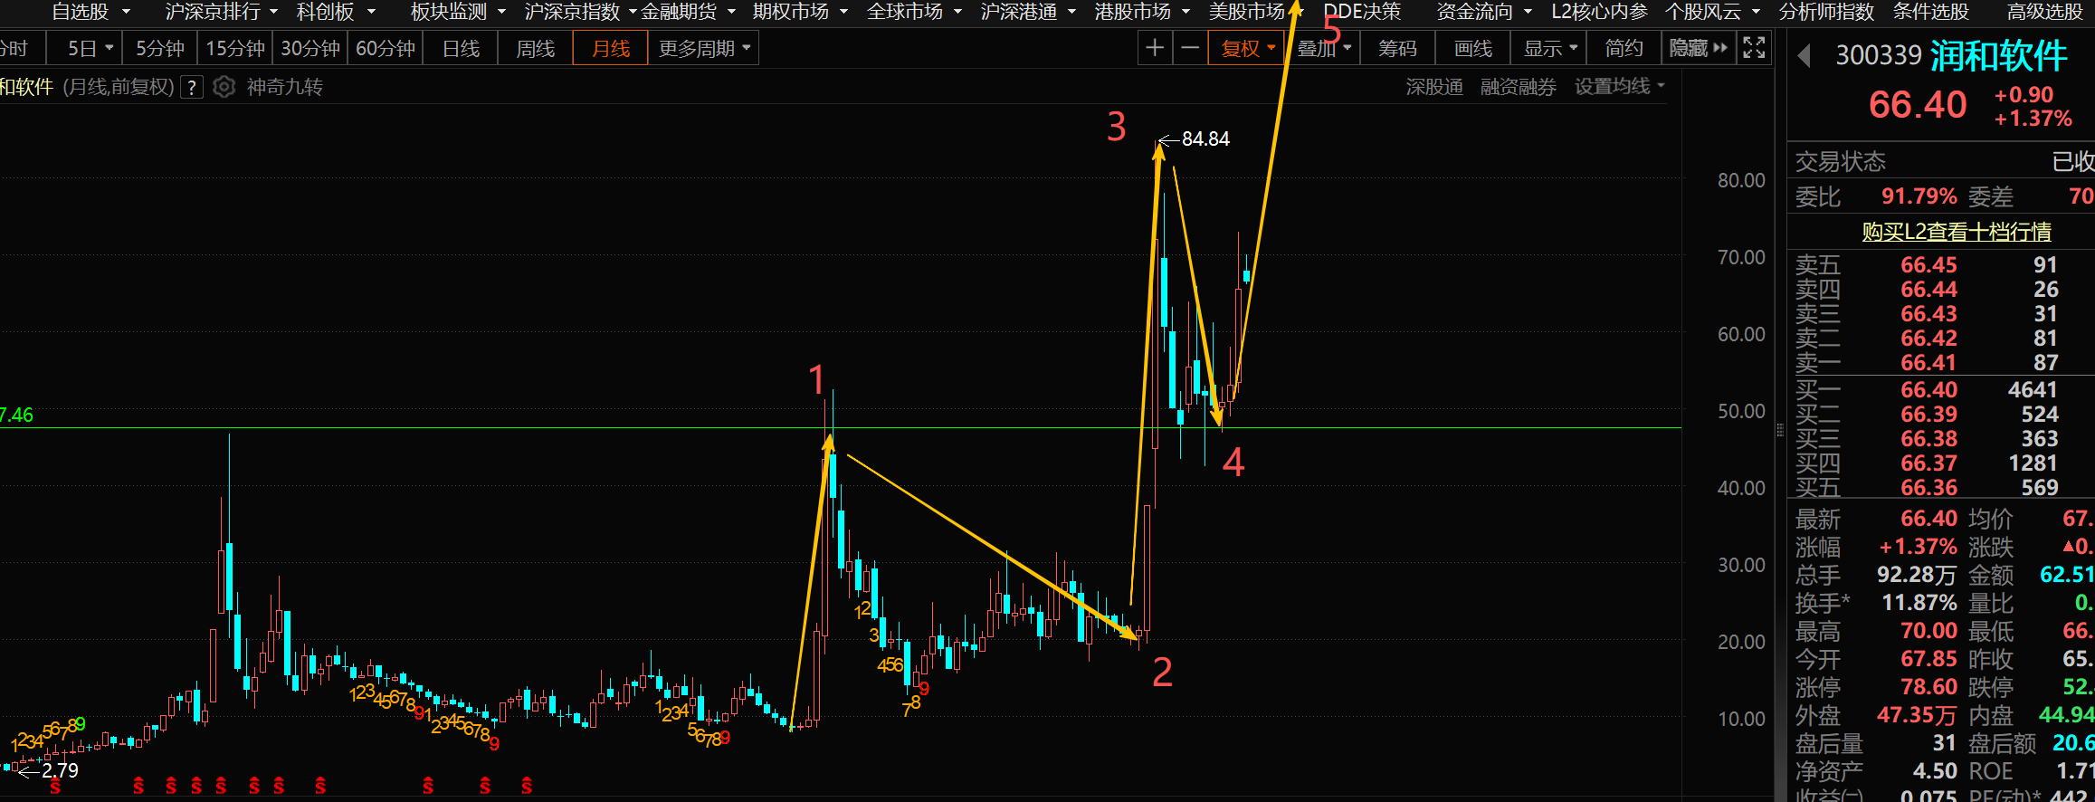Switch to 日线 daily chart
2095x802 pixels.
(x=461, y=48)
